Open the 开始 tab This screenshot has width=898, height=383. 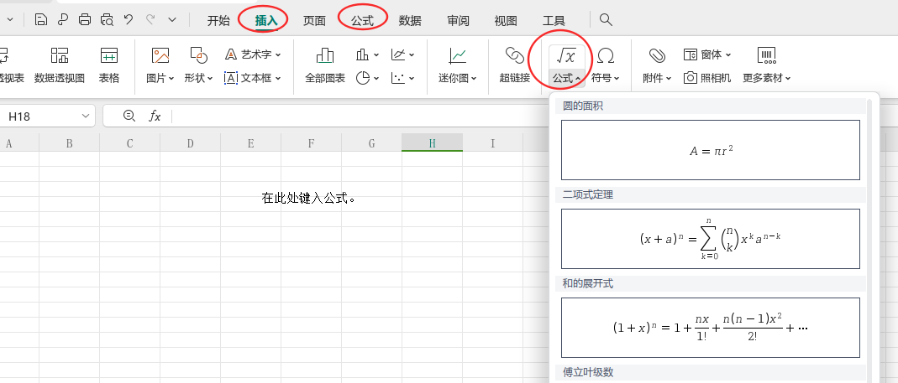click(x=218, y=21)
